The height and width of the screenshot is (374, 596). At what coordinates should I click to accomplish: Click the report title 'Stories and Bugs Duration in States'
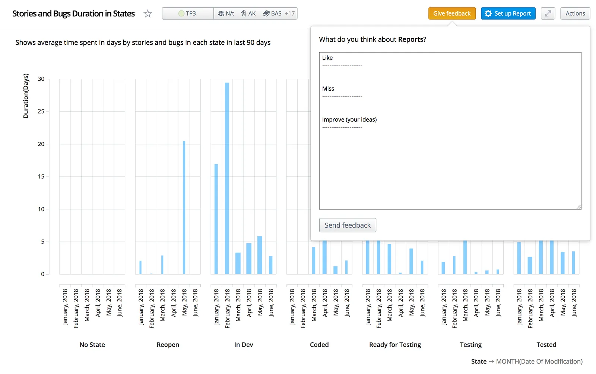(73, 14)
